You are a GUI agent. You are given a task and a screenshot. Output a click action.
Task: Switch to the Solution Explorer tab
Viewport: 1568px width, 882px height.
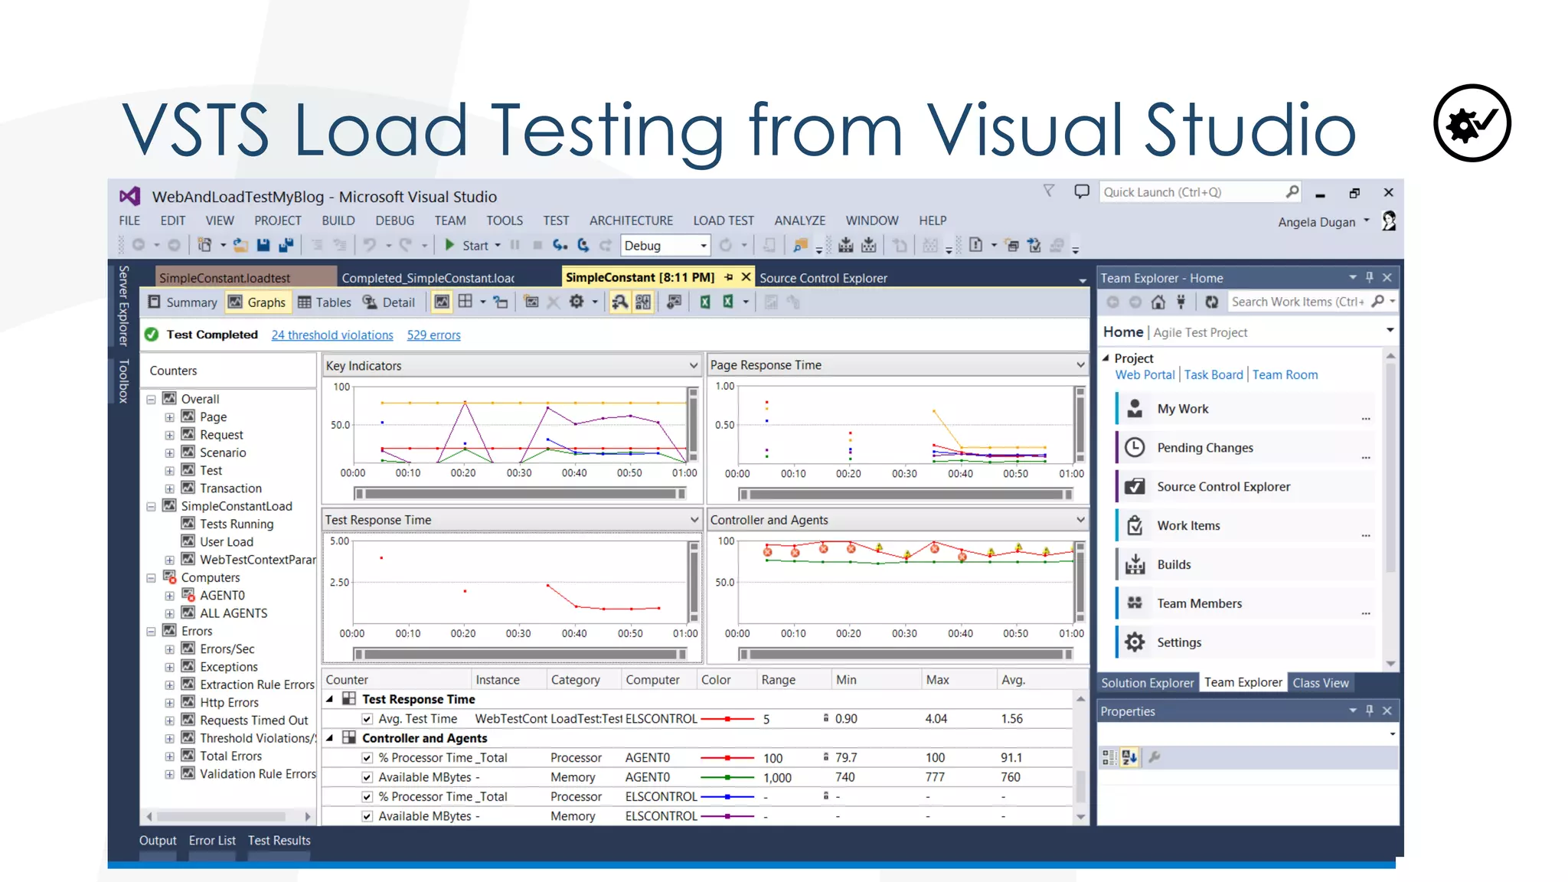click(x=1147, y=683)
